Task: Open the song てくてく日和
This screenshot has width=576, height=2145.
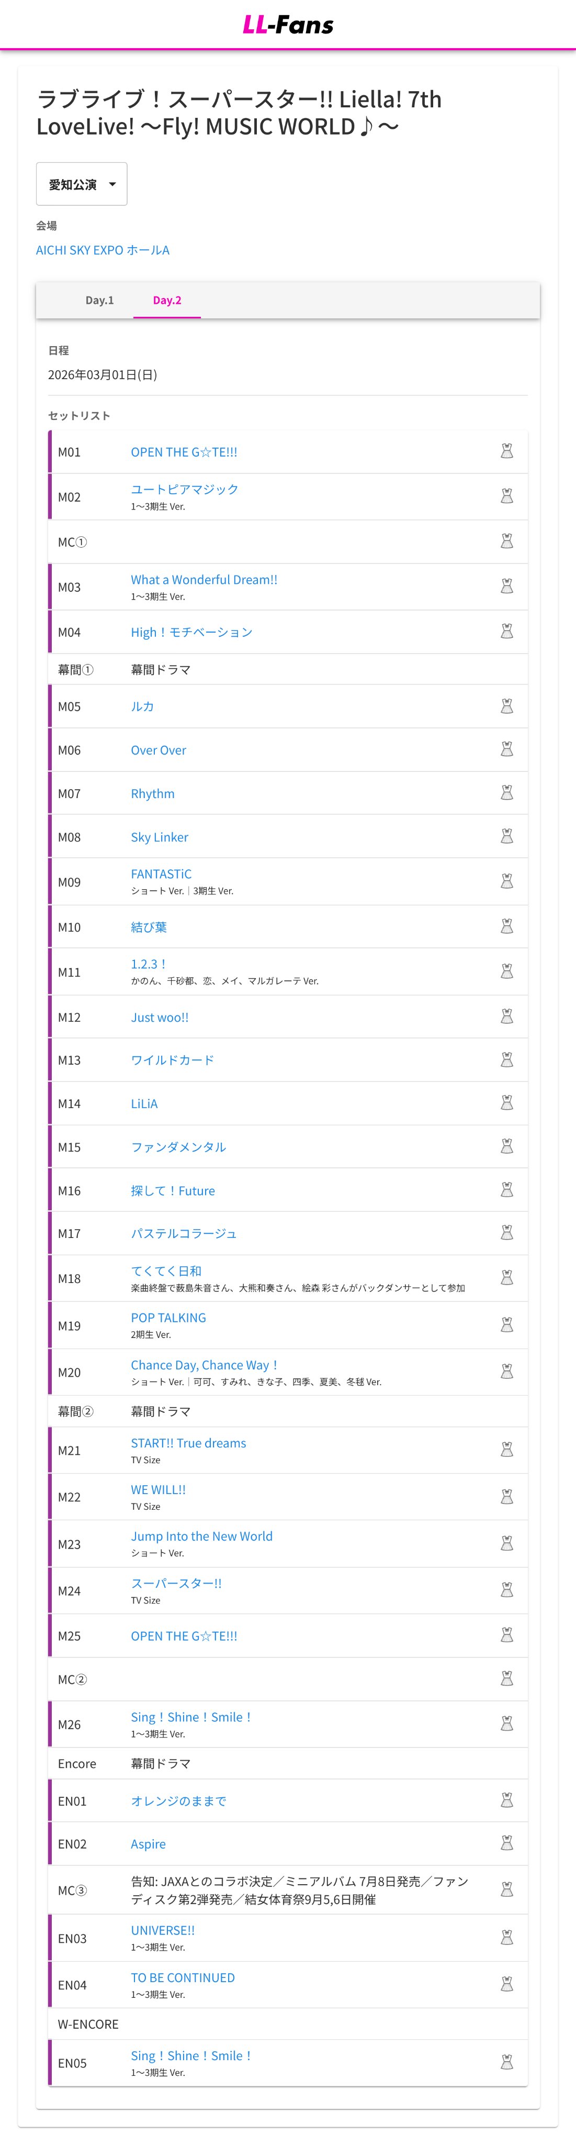Action: point(166,1270)
